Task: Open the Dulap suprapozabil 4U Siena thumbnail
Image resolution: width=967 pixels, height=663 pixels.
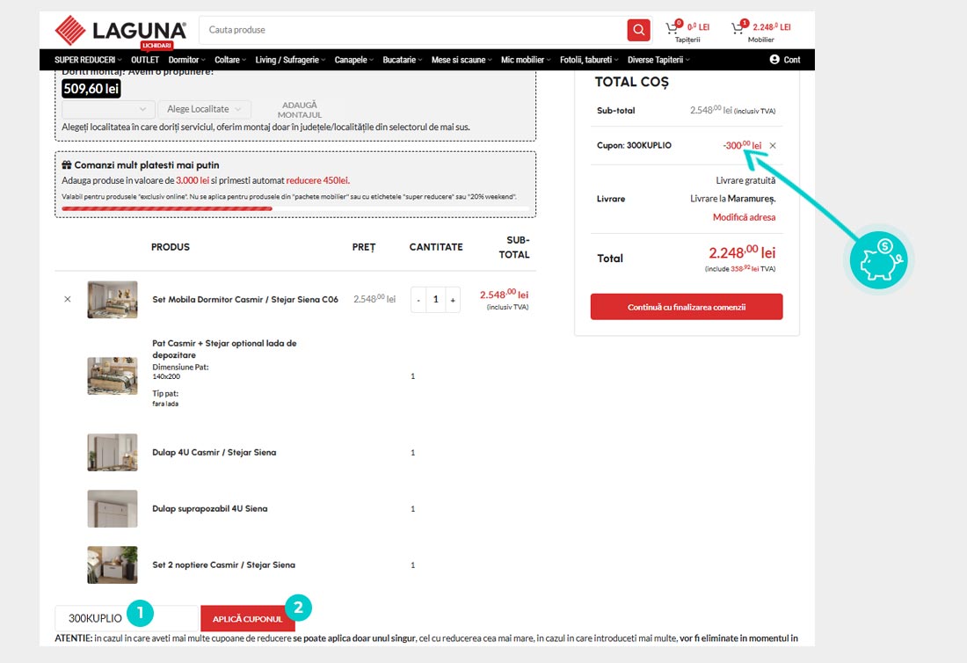Action: coord(113,509)
